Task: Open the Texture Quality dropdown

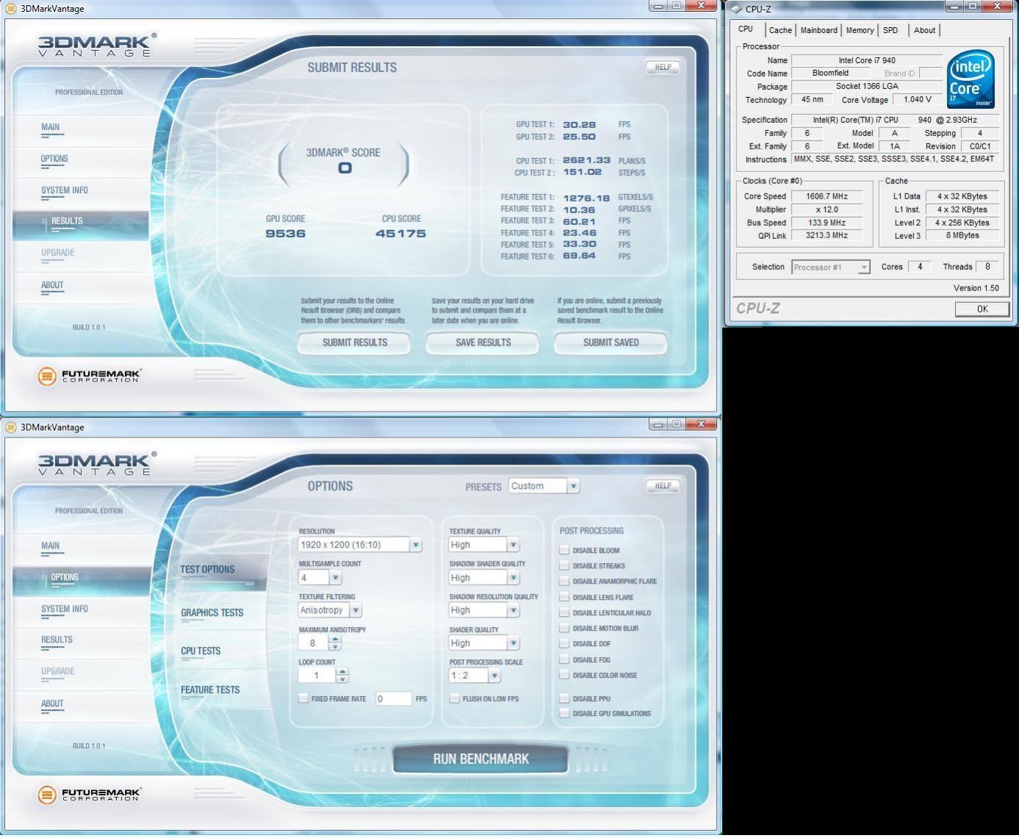Action: [513, 545]
